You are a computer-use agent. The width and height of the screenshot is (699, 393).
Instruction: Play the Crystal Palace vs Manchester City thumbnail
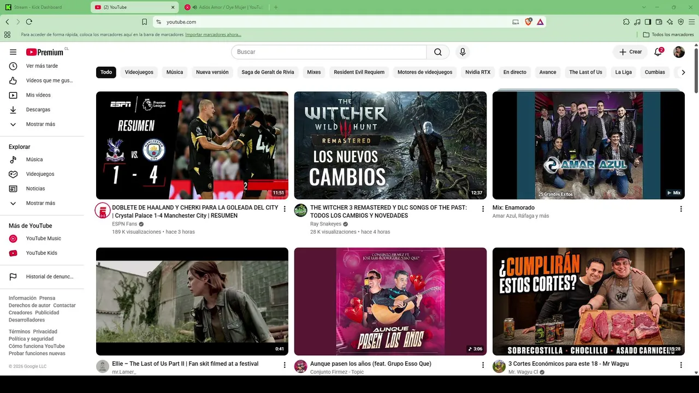(x=192, y=145)
